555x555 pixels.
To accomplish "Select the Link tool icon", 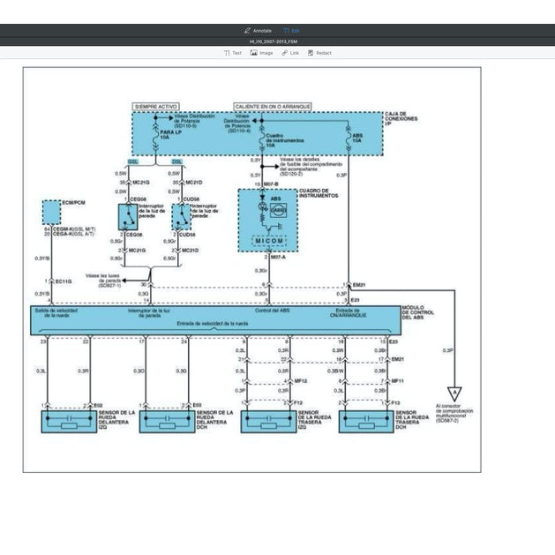I will point(290,53).
